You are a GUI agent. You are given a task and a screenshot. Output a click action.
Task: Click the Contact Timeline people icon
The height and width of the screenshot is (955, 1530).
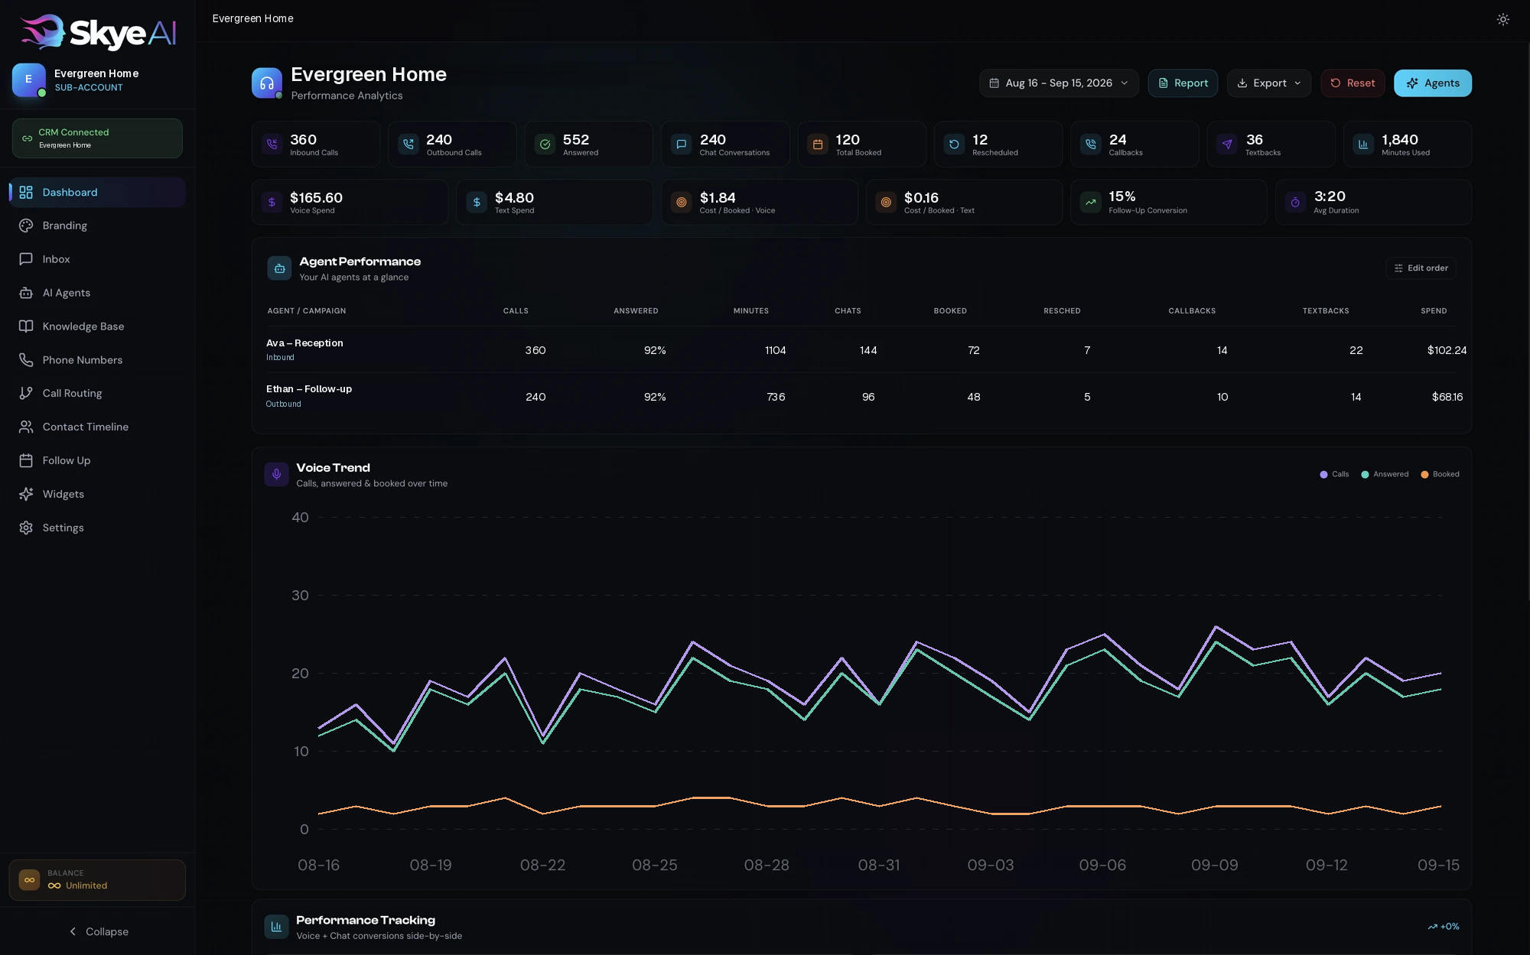pyautogui.click(x=26, y=427)
